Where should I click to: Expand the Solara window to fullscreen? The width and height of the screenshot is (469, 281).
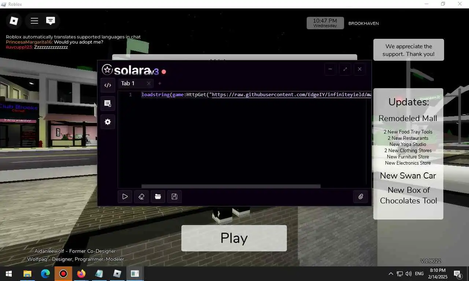(x=345, y=69)
